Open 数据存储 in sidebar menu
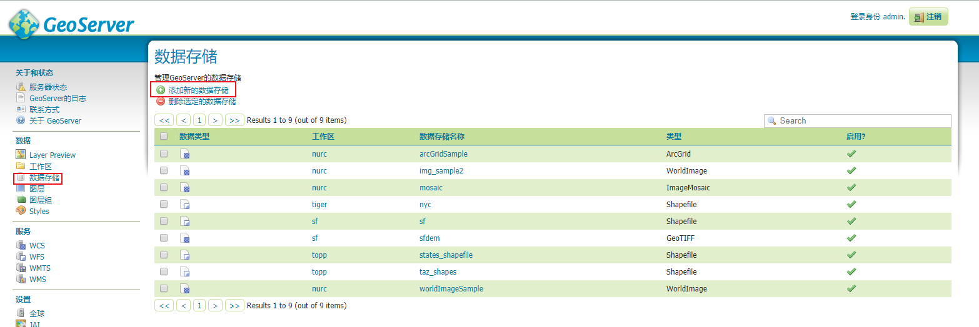 click(44, 178)
